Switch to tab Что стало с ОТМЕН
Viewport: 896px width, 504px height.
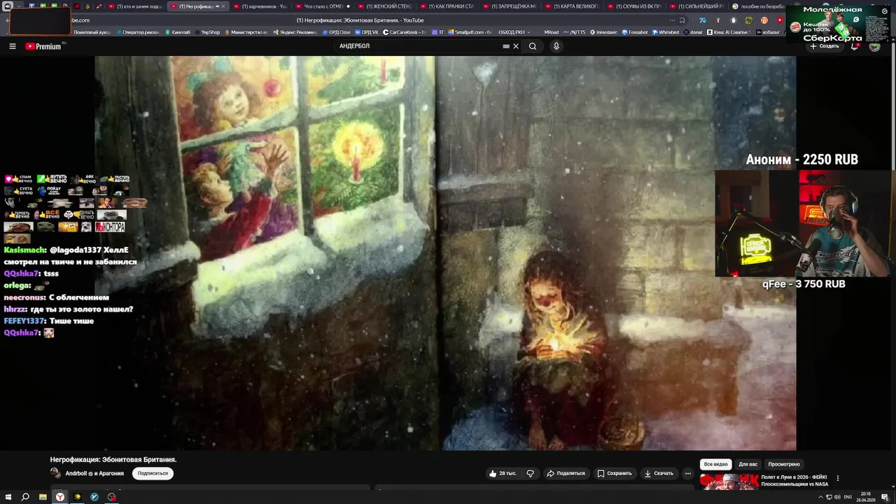[323, 6]
